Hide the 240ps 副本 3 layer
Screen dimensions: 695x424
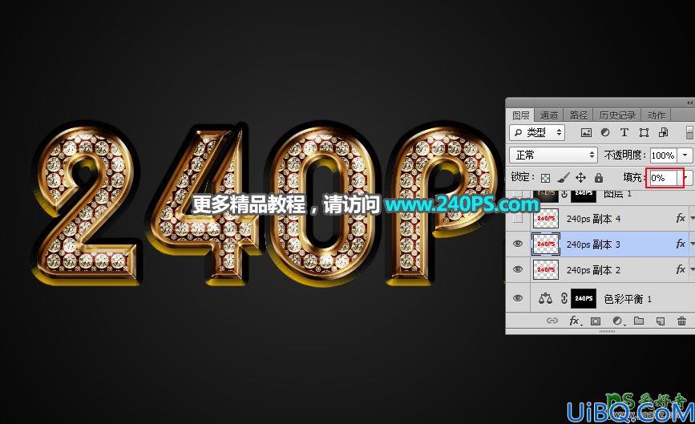(518, 244)
